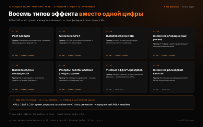Click the '// 07' card number

[109, 66]
